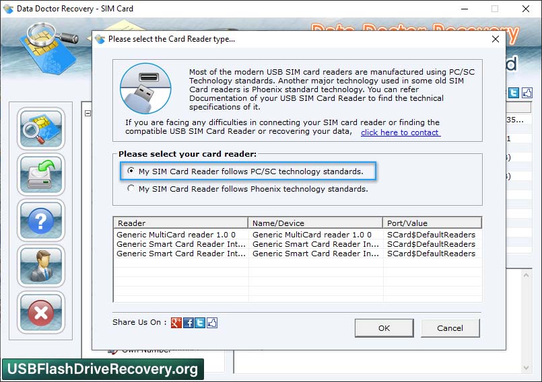
Task: Sort by the Port/Value column header
Action: coord(432,223)
